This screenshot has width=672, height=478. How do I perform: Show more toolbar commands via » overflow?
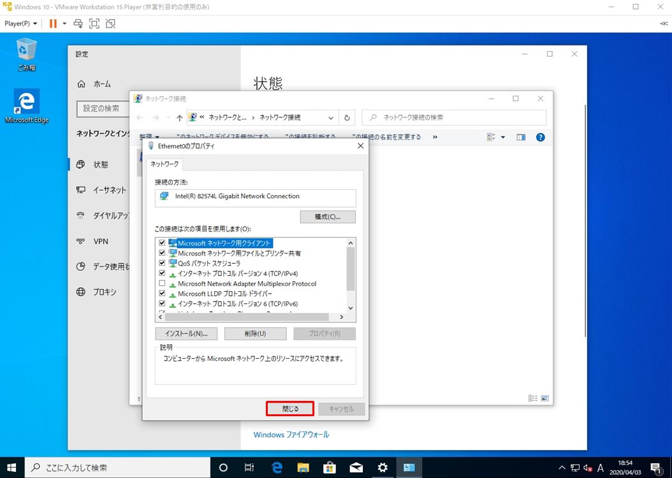(435, 137)
